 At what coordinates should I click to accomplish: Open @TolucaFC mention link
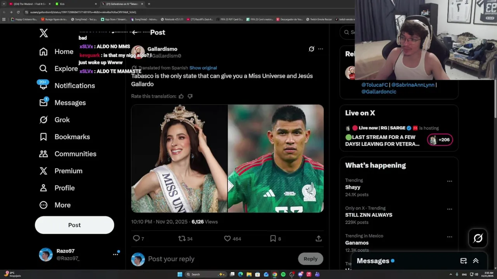[x=375, y=85]
